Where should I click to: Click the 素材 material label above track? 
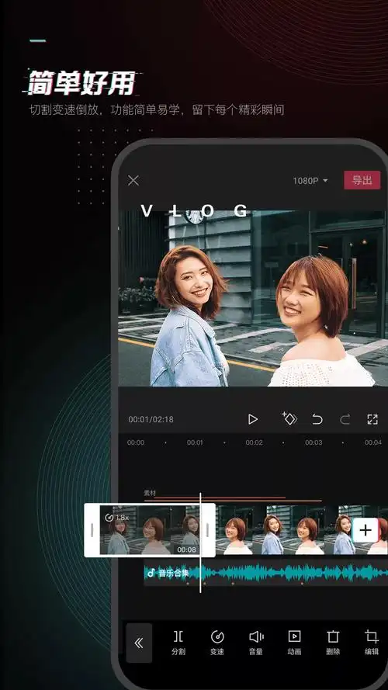point(150,494)
